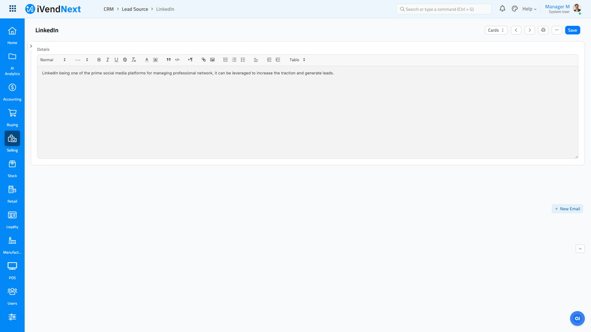591x332 pixels.
Task: Create a checklist
Action: (243, 60)
